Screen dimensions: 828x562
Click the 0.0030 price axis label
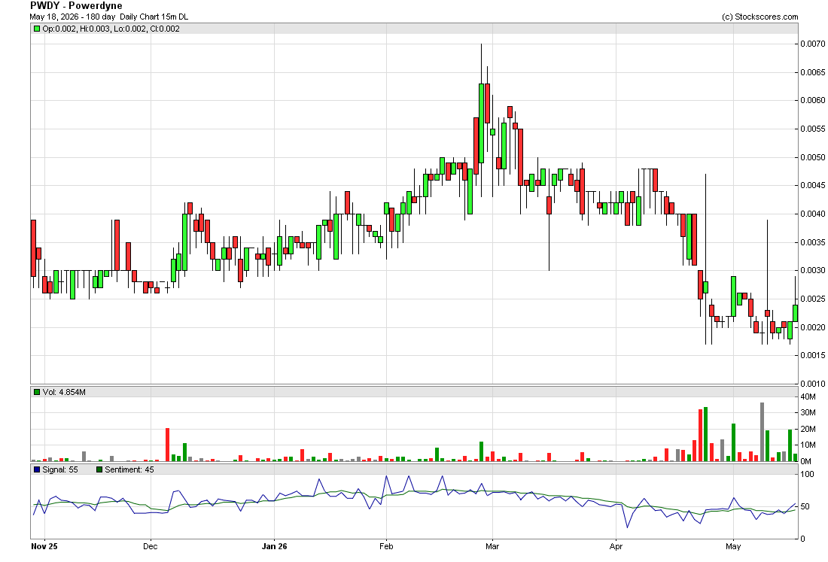[812, 270]
